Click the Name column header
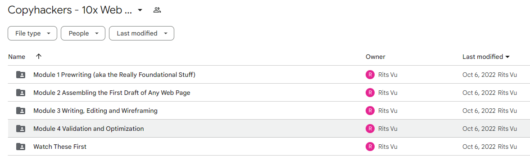The width and height of the screenshot is (530, 165). [x=17, y=57]
